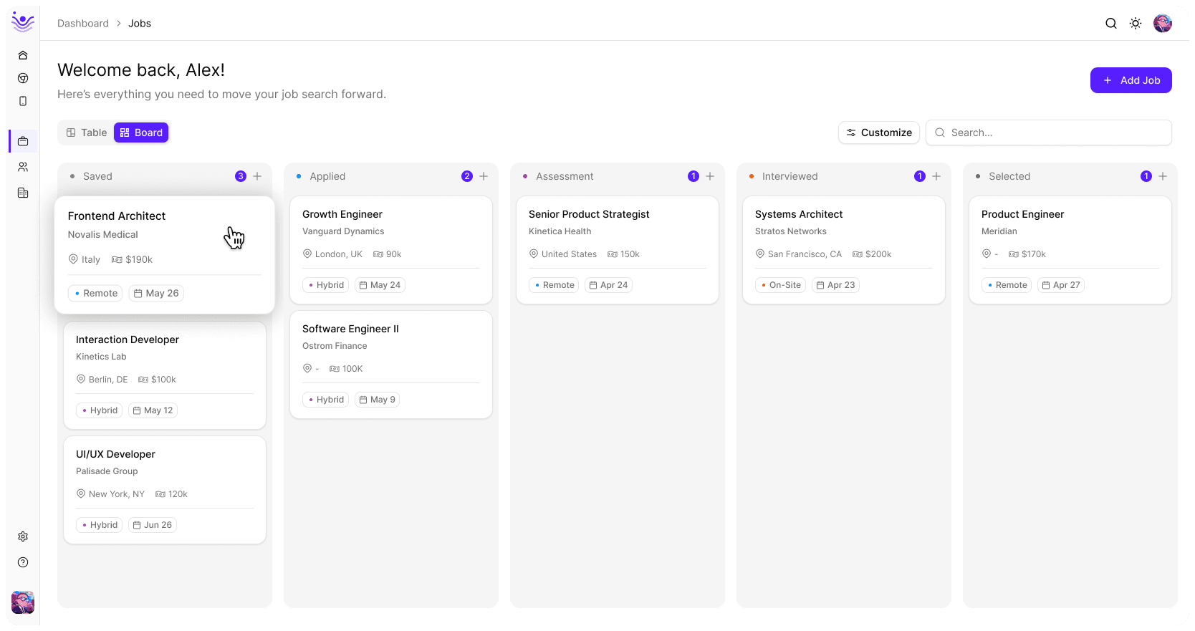Click the Hybrid tag on UI/UX Developer

pyautogui.click(x=100, y=525)
